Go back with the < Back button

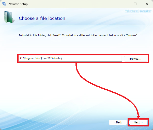pyautogui.click(x=118, y=122)
